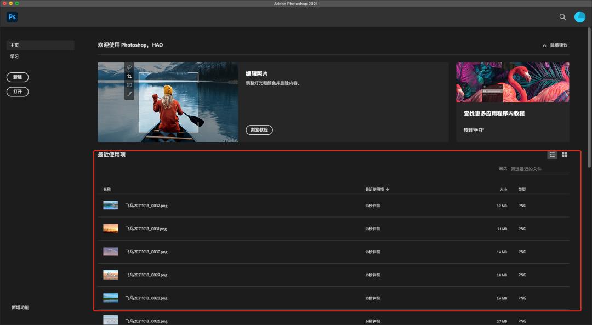Click the Photoshop Ps logo icon
The height and width of the screenshot is (325, 592).
pos(12,17)
